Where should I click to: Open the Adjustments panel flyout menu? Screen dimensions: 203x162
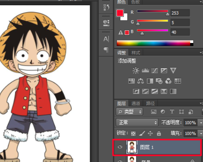tap(201, 52)
